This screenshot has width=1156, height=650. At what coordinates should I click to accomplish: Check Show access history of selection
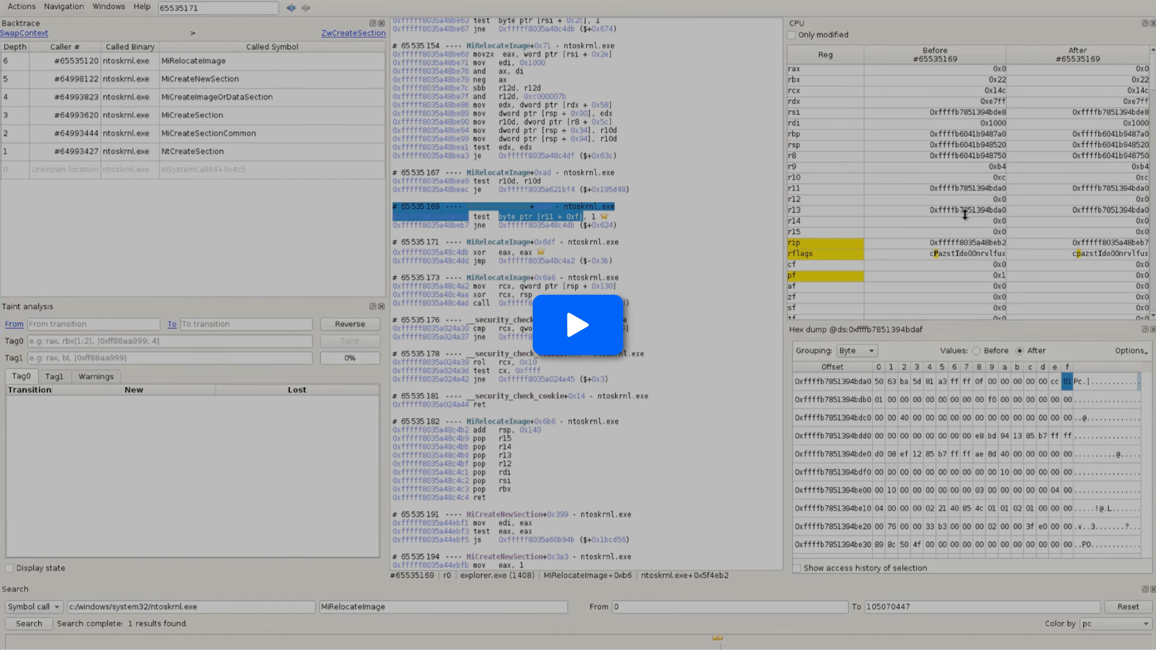click(797, 568)
